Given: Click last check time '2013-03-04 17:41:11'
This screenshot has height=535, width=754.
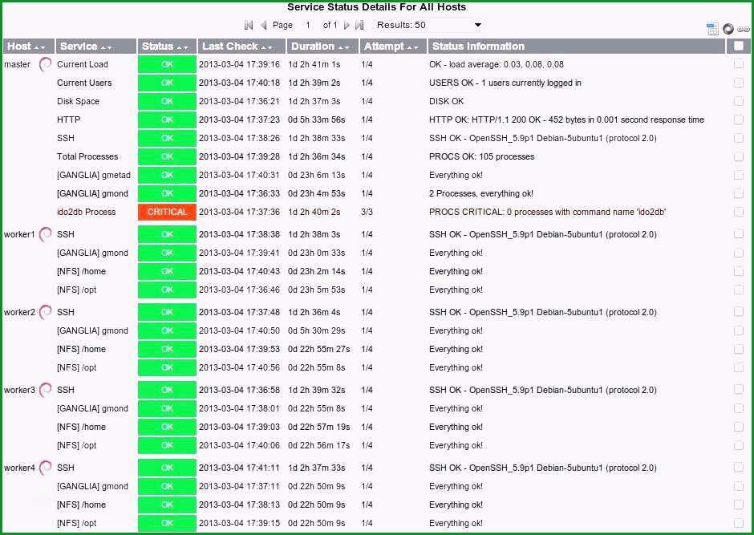Looking at the screenshot, I should [239, 468].
